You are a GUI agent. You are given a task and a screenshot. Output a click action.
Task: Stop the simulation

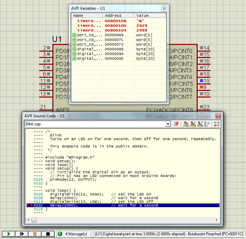(48, 234)
